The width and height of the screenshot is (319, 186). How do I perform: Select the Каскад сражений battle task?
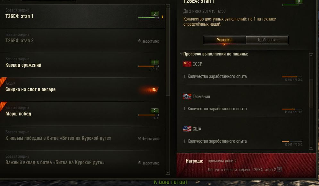click(82, 65)
